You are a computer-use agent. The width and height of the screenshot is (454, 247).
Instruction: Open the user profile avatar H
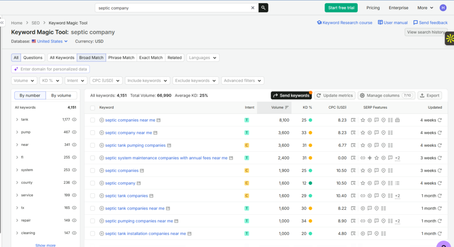click(x=443, y=8)
